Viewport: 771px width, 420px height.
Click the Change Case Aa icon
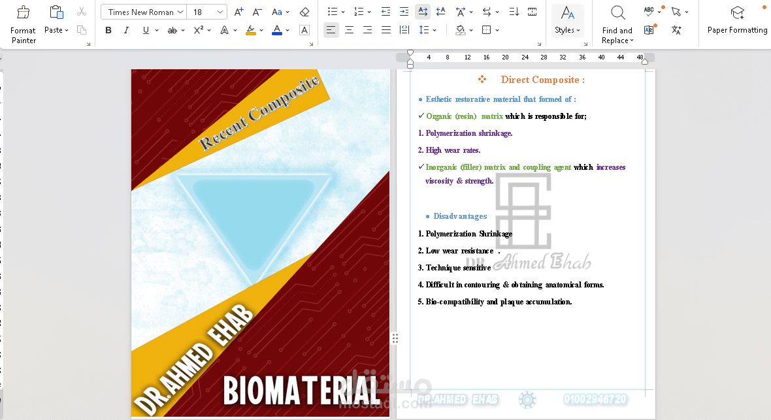coord(277,12)
